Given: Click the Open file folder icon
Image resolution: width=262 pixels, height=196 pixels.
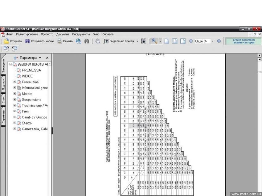Looking at the screenshot, I should [x=6, y=41].
